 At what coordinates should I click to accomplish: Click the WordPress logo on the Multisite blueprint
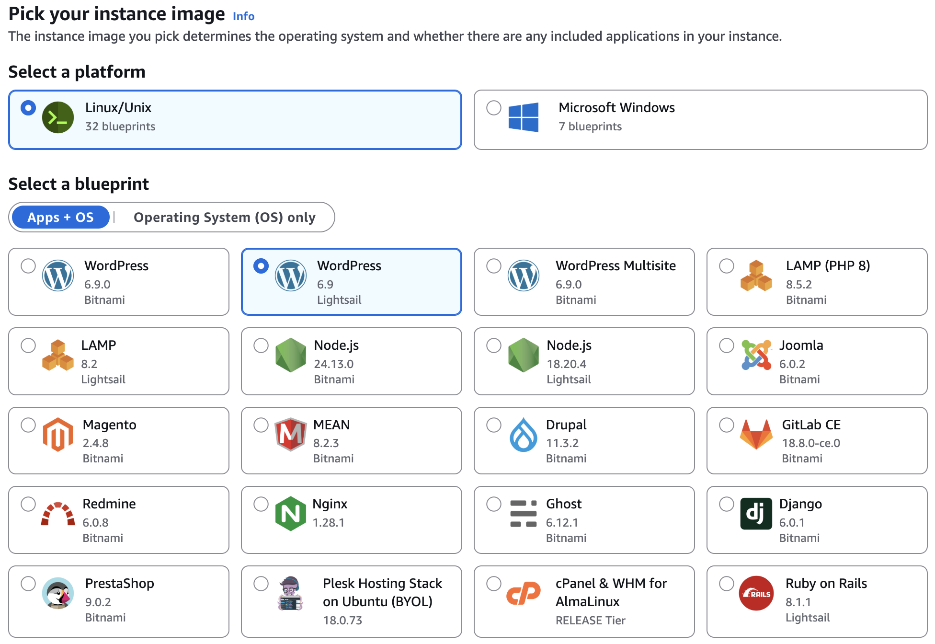[524, 276]
